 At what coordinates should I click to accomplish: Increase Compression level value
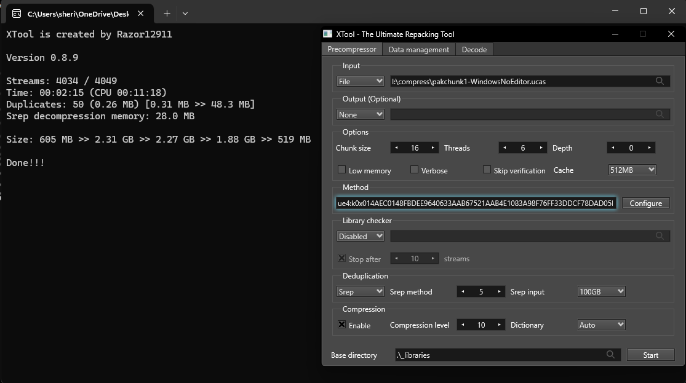click(x=499, y=325)
